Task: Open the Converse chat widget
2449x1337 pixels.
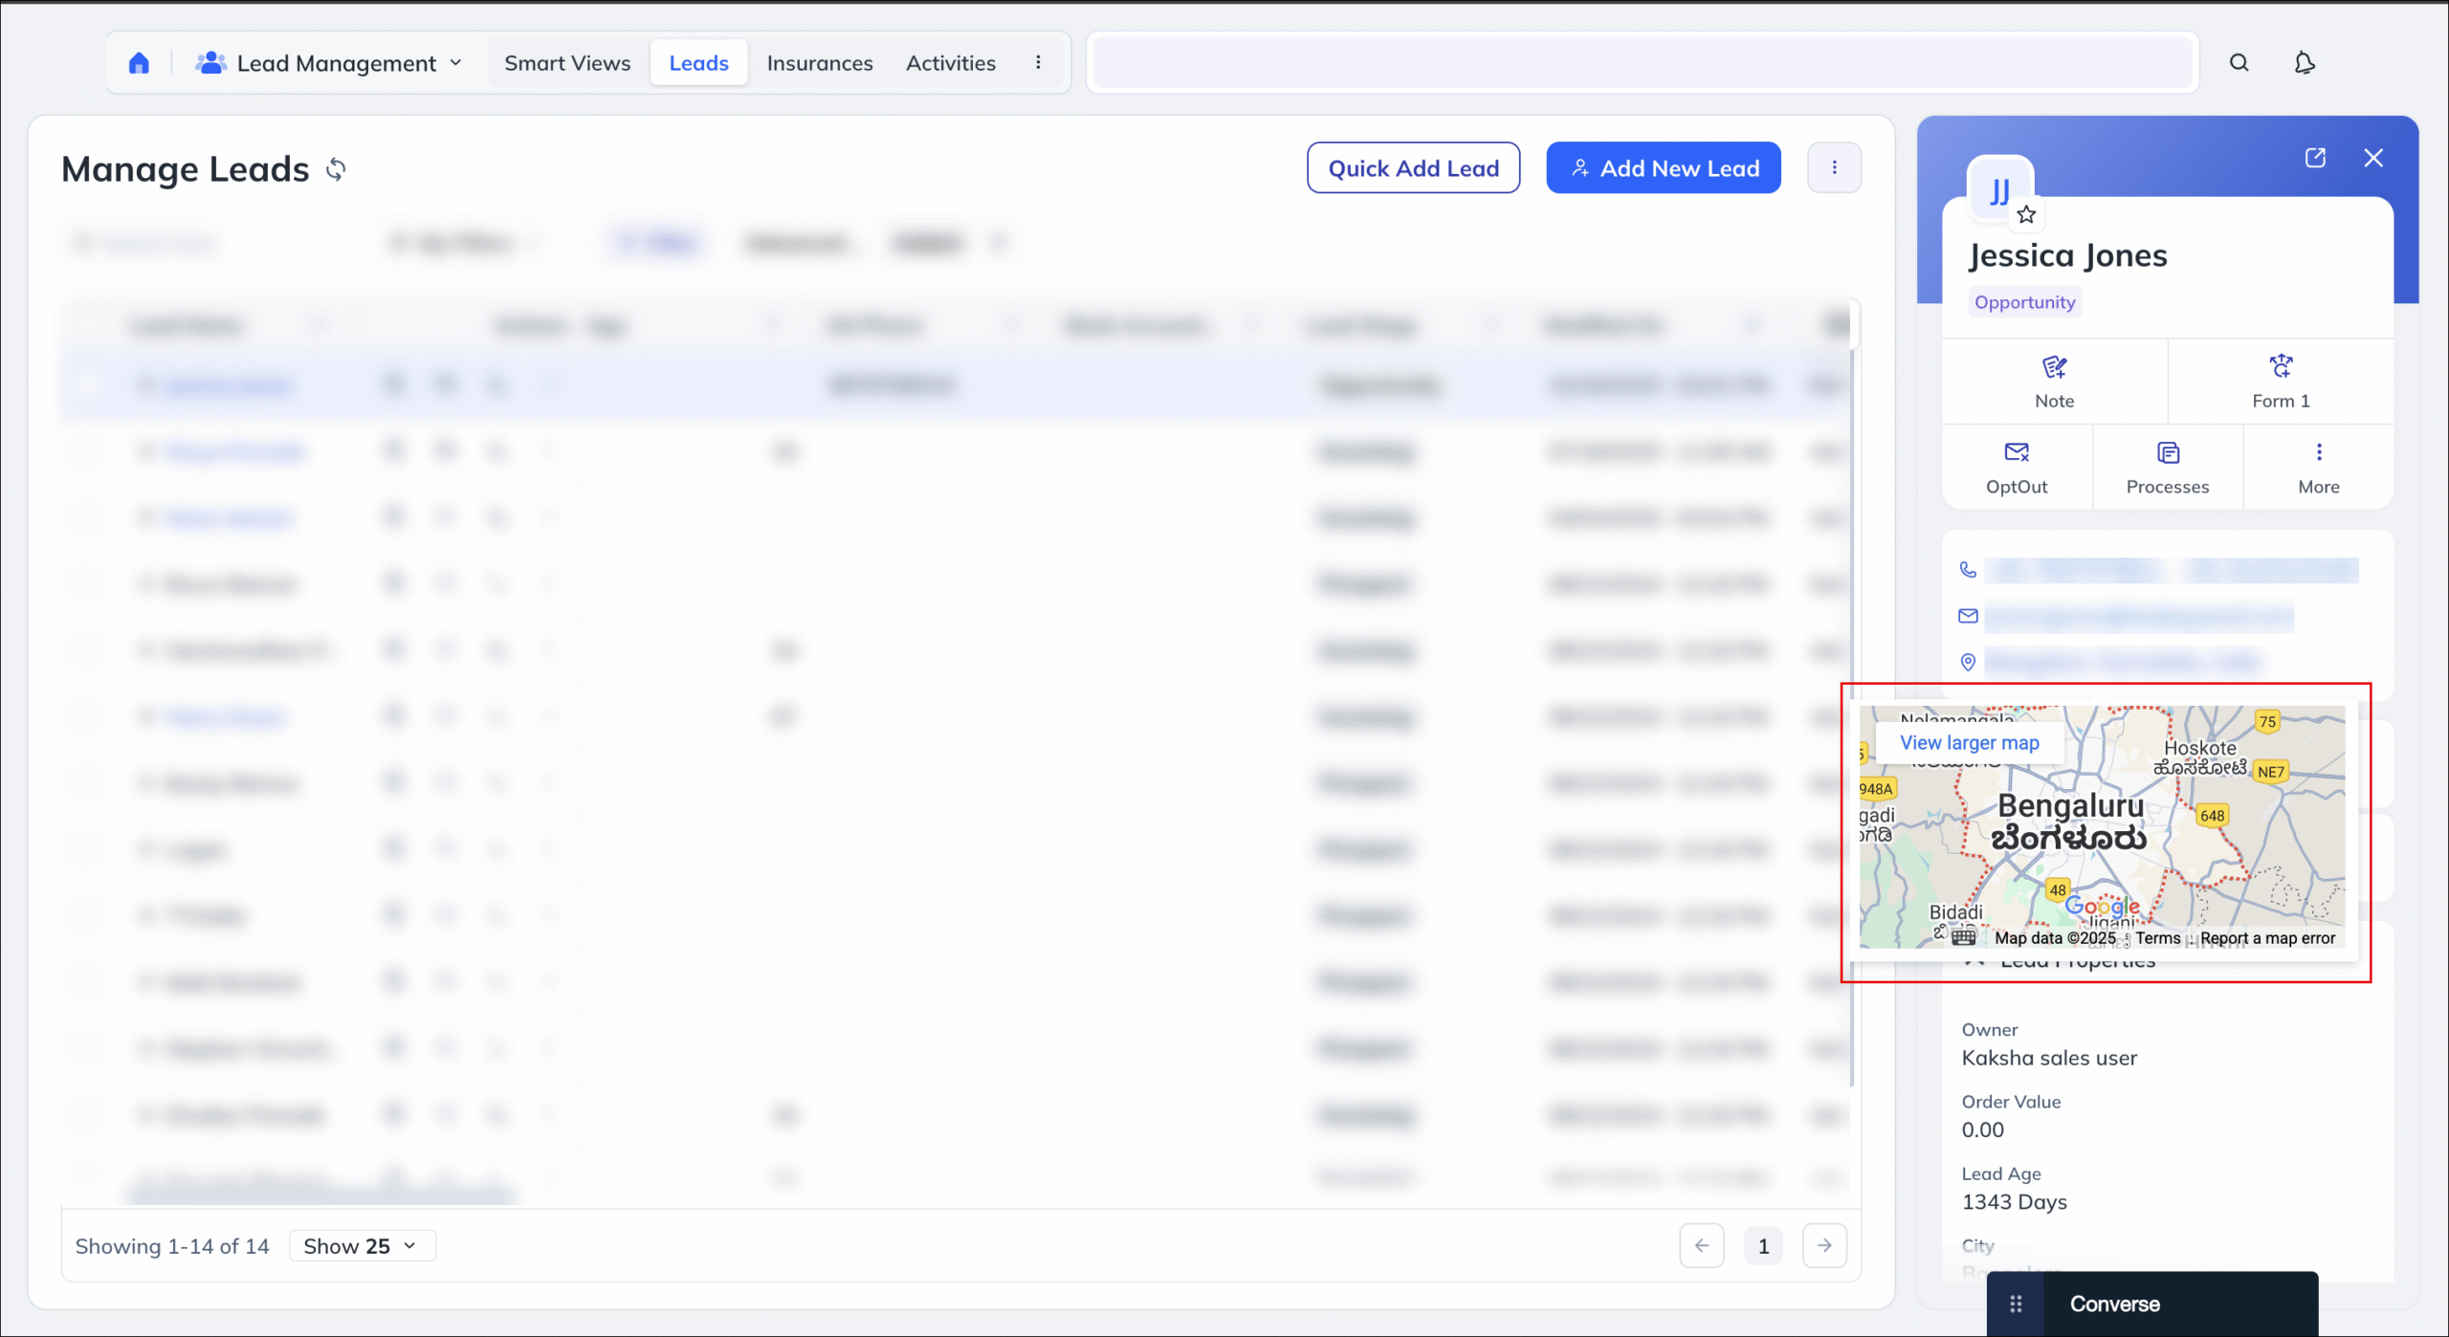Action: [x=2115, y=1304]
